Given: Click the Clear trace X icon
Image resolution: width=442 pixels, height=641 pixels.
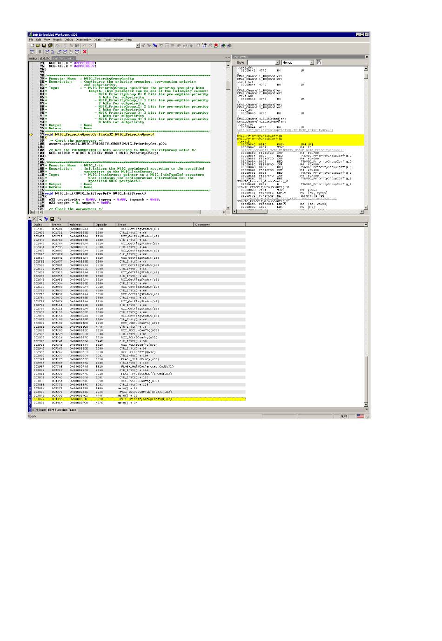Looking at the screenshot, I should tap(34, 218).
